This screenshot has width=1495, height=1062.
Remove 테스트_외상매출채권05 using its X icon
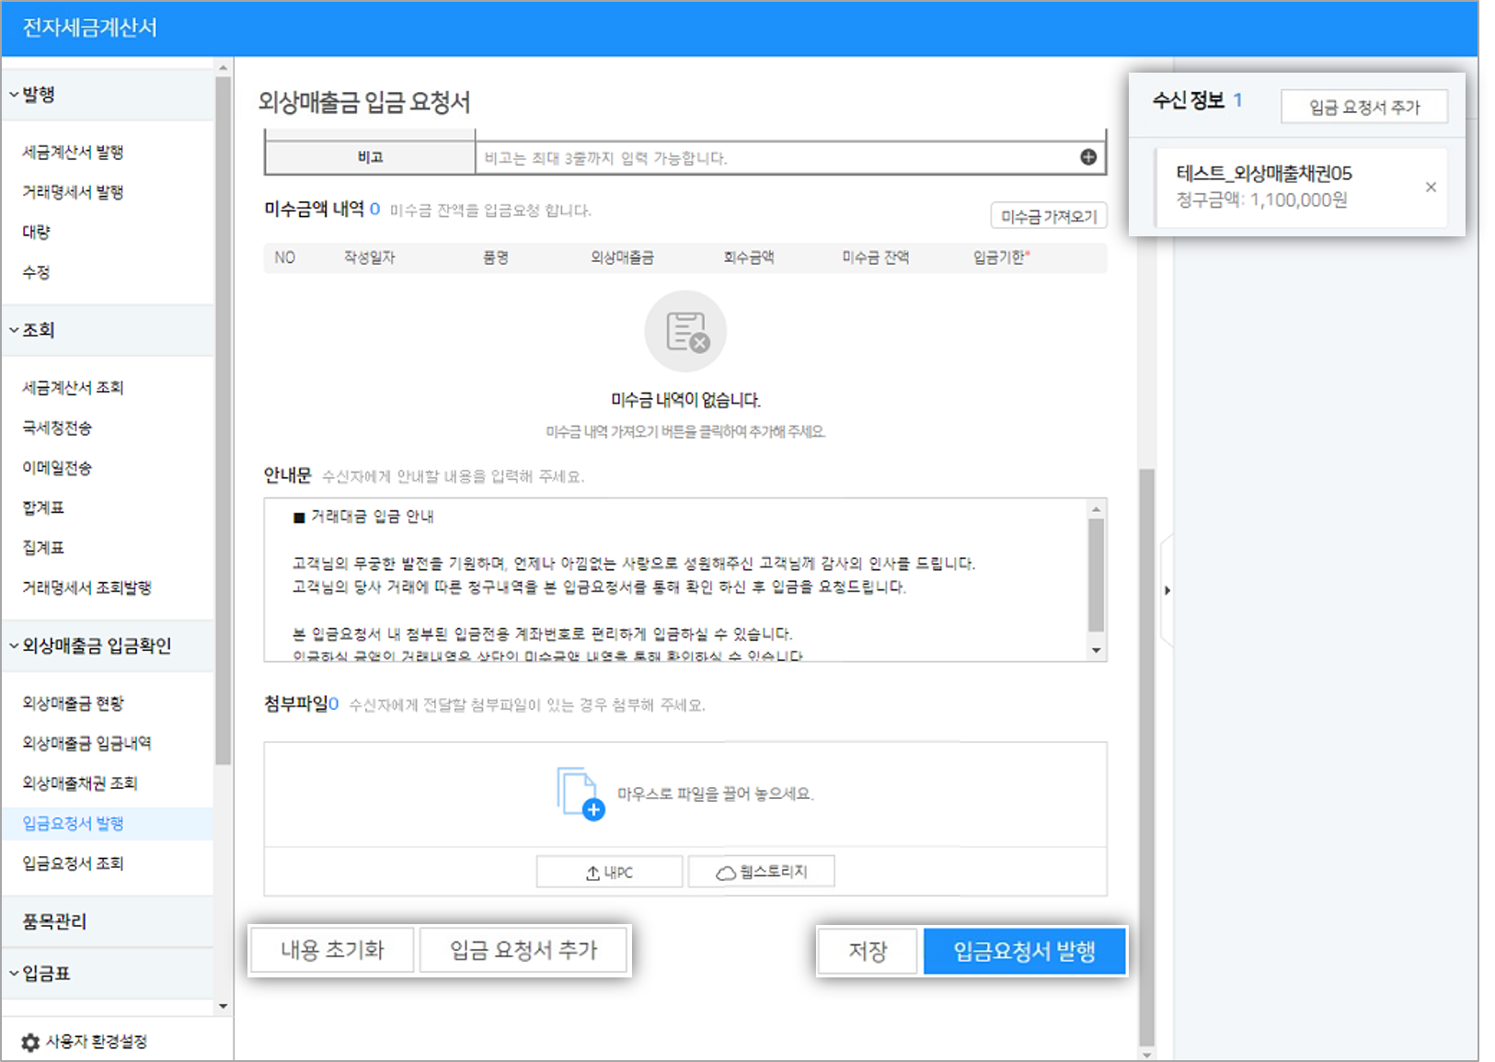tap(1432, 187)
